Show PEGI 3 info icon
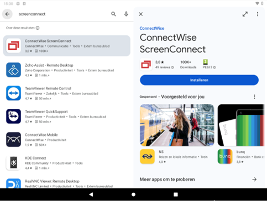The height and width of the screenshot is (201, 267). pyautogui.click(x=214, y=67)
